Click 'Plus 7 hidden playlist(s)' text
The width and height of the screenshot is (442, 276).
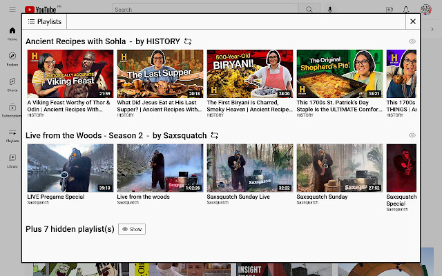coord(70,229)
